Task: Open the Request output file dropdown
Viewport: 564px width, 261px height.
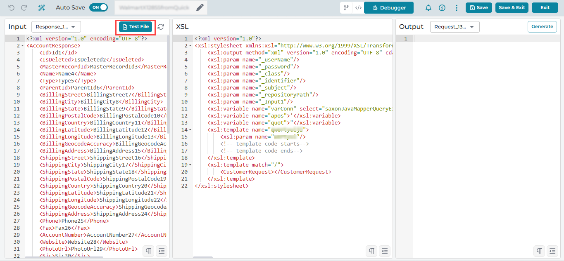Action: [455, 27]
